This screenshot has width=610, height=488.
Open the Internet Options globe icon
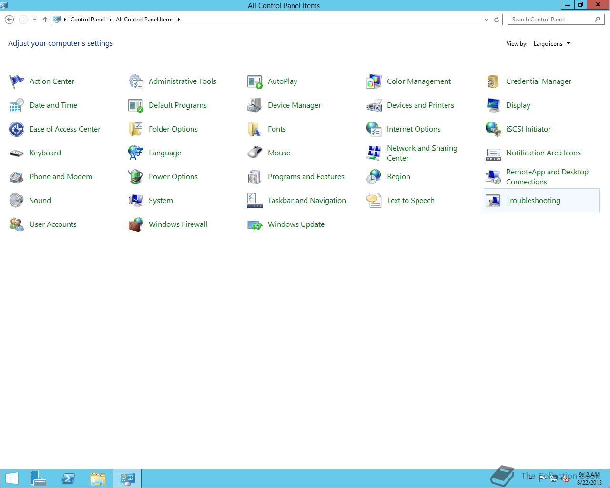click(374, 129)
